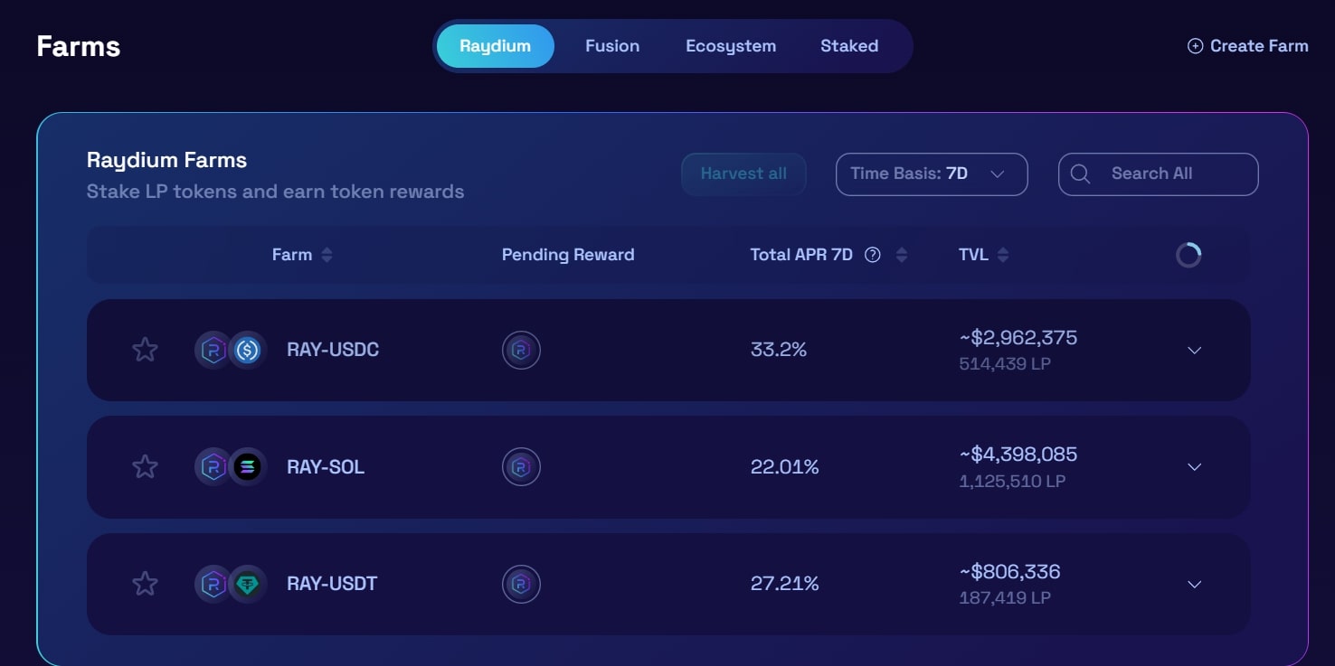This screenshot has width=1335, height=666.
Task: Expand the RAY-USDC farm row
Action: pos(1194,350)
